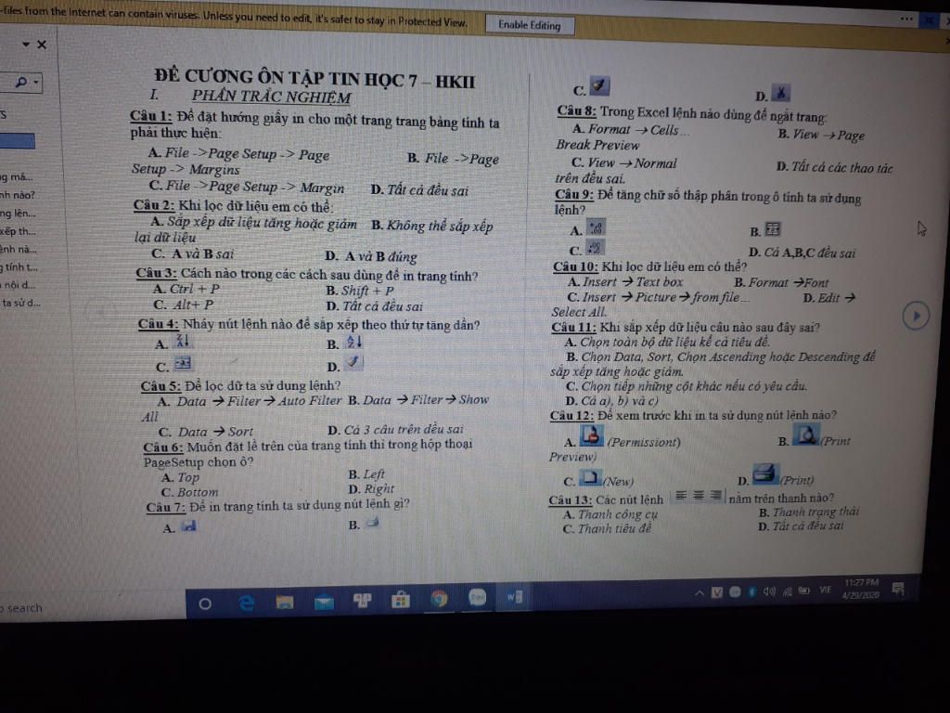The height and width of the screenshot is (713, 950).
Task: Click the three-dots options at window top right
Action: pos(906,19)
